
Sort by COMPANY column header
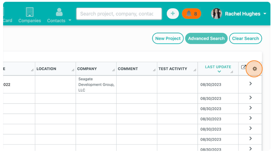pyautogui.click(x=87, y=69)
